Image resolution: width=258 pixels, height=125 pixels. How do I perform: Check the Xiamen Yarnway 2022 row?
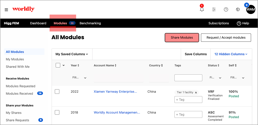click(57, 92)
